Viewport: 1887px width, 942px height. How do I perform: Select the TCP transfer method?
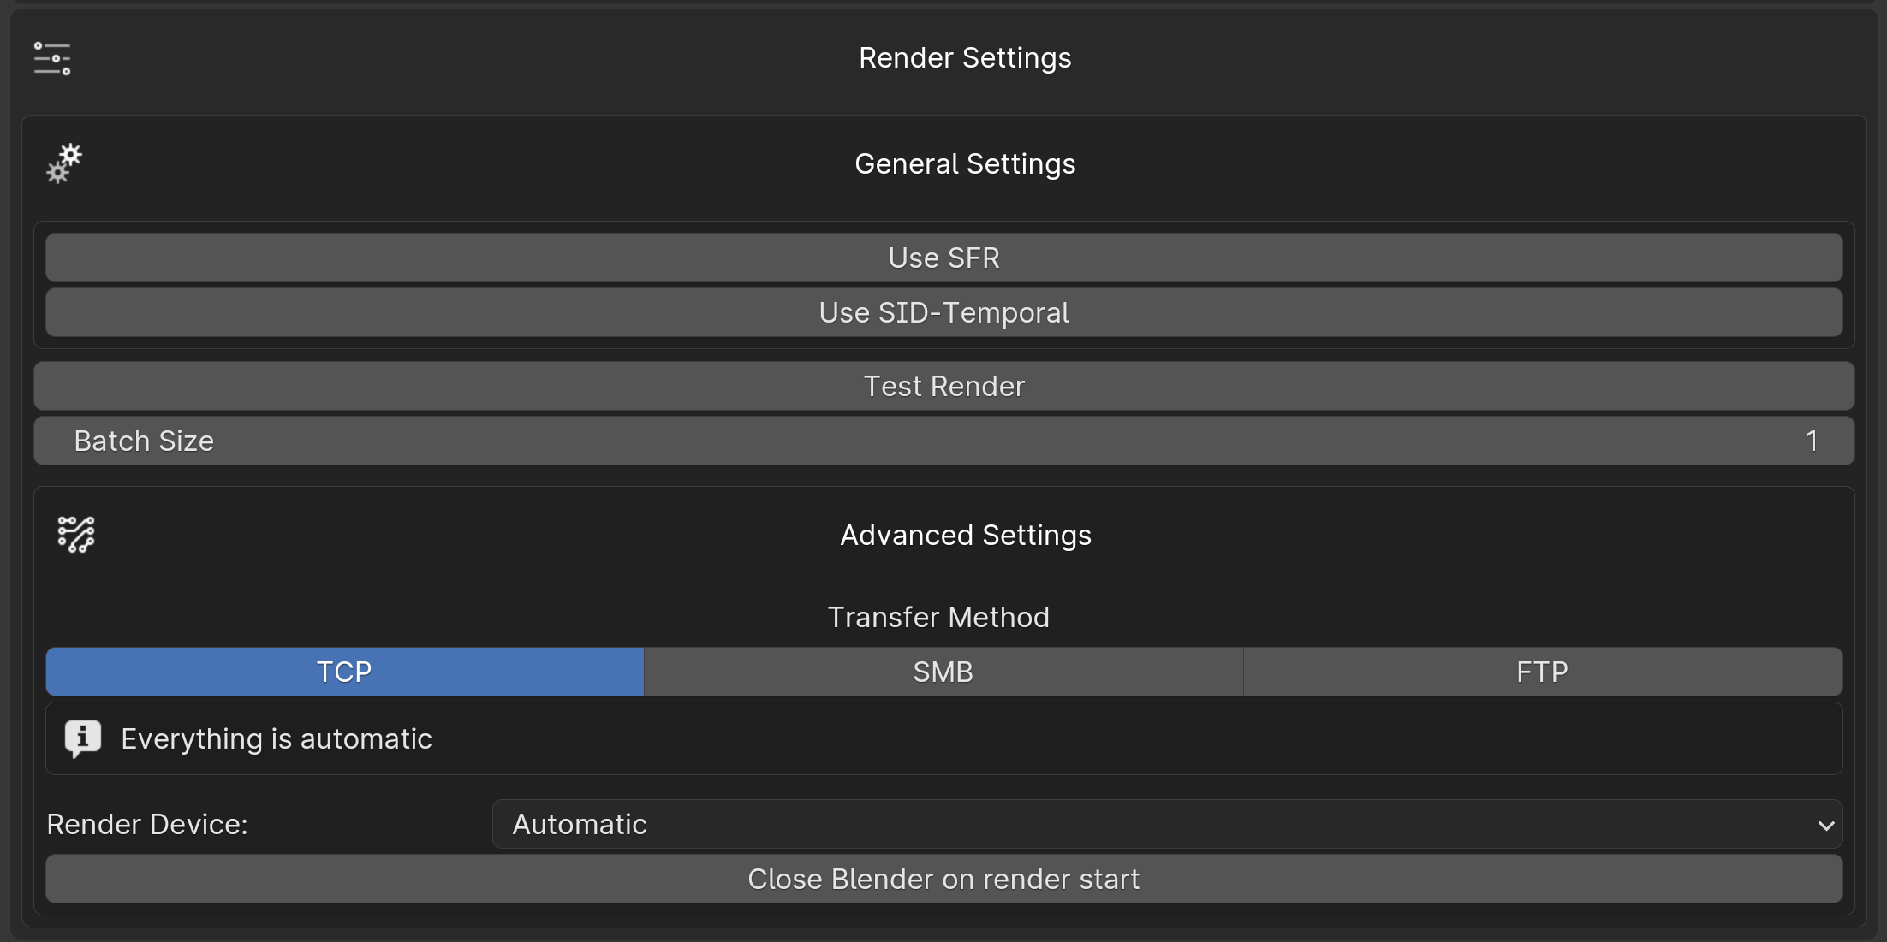(344, 672)
